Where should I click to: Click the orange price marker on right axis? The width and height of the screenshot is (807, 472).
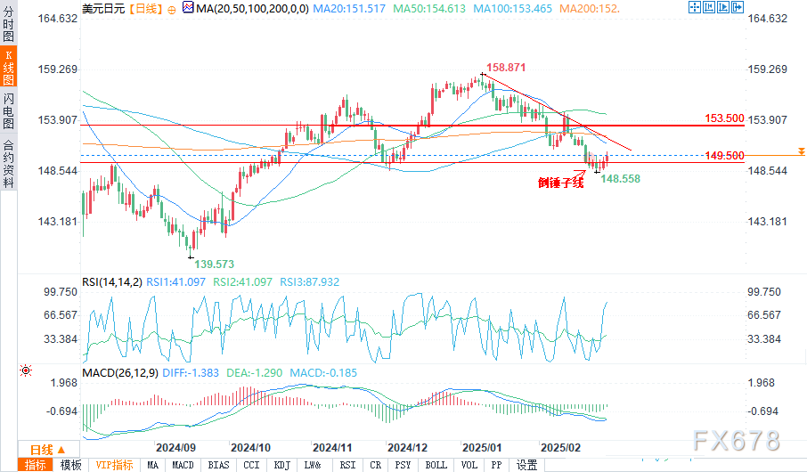(801, 152)
